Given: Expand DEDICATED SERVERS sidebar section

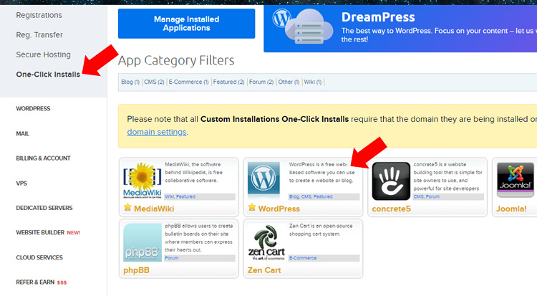Looking at the screenshot, I should [x=44, y=208].
